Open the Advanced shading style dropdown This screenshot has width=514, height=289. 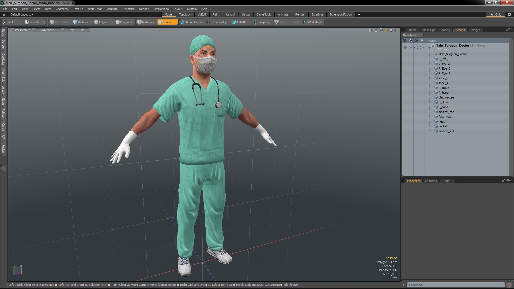(x=48, y=30)
